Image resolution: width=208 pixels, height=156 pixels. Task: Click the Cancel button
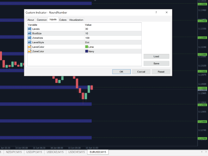[x=141, y=71]
